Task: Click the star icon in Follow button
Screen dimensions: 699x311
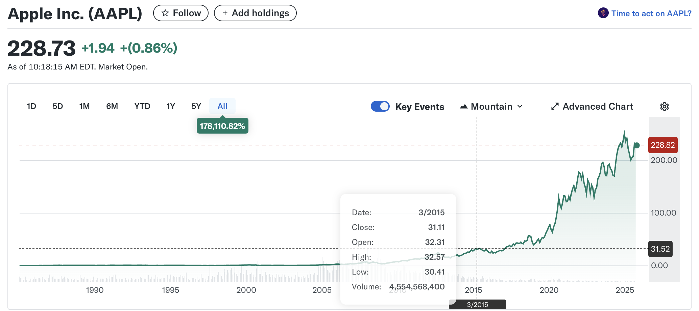Action: pos(165,13)
